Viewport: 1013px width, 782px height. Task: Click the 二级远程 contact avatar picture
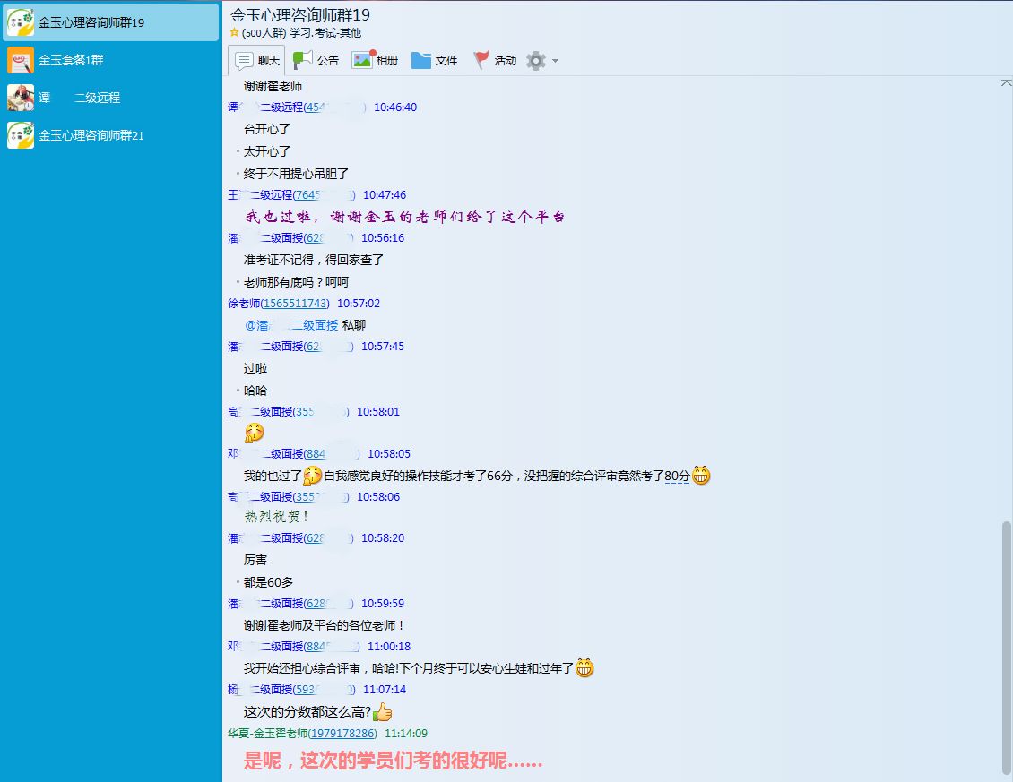(21, 98)
